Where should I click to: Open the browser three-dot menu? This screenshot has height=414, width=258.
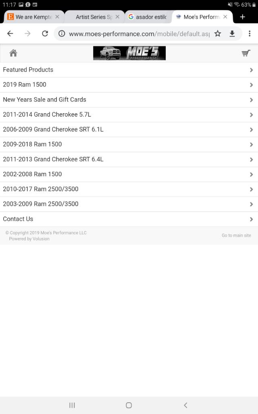point(250,34)
